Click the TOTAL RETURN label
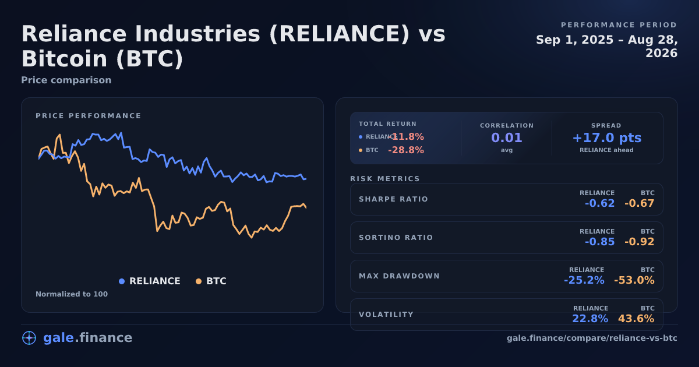The height and width of the screenshot is (367, 699). [388, 124]
